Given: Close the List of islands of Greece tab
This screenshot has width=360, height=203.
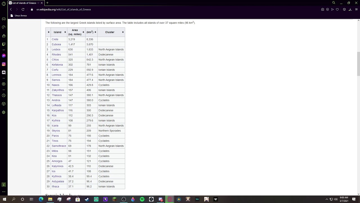Looking at the screenshot, I should coord(42,3).
